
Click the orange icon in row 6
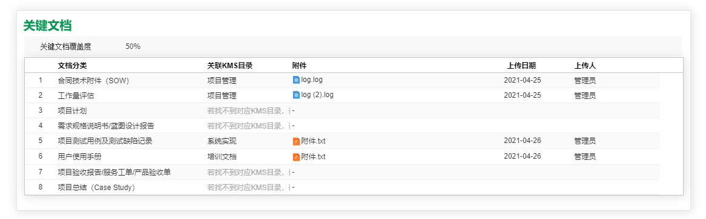tap(296, 157)
